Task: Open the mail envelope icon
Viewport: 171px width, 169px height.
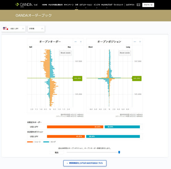Action: [x=139, y=5]
